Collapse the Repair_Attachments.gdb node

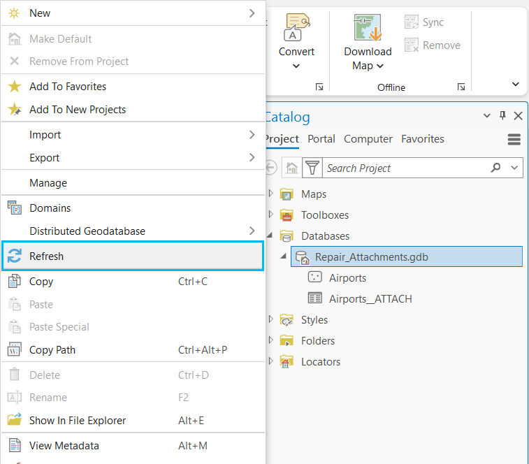pos(284,256)
